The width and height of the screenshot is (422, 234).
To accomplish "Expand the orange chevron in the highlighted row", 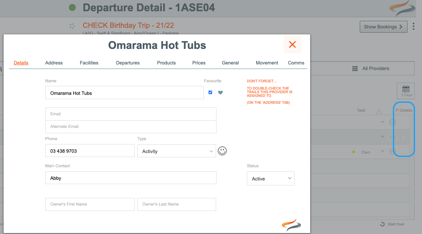I will point(382,136).
